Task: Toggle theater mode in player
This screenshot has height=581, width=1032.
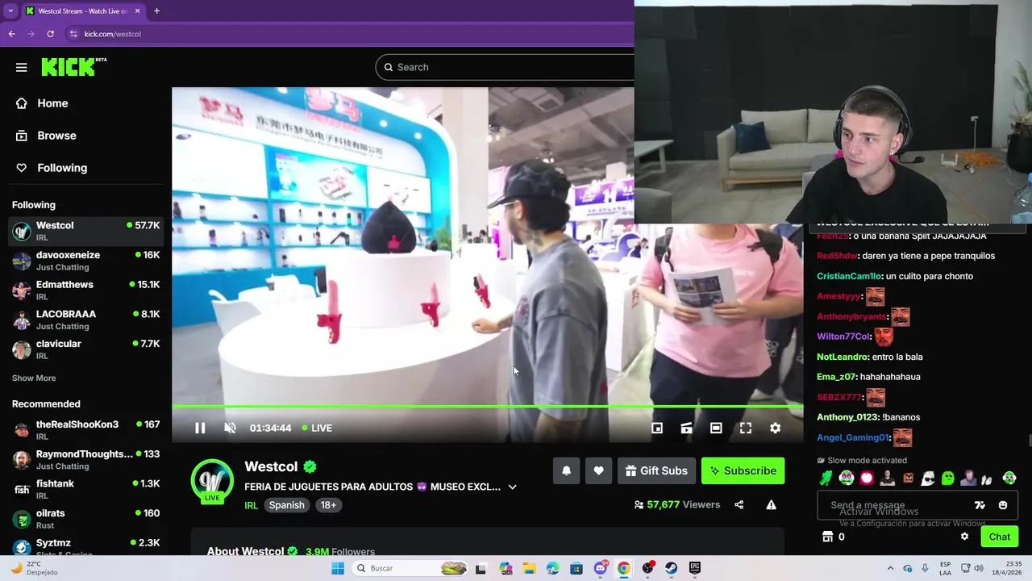Action: [716, 428]
